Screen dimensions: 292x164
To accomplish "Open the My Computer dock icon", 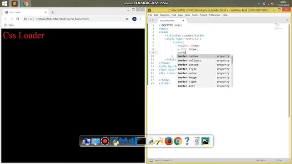I will pos(86,141).
